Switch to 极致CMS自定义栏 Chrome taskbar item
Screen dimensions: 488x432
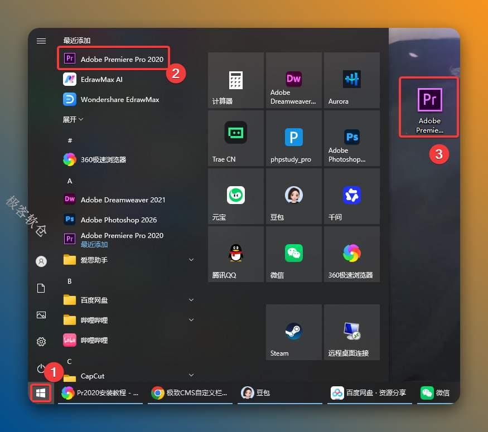(x=190, y=393)
